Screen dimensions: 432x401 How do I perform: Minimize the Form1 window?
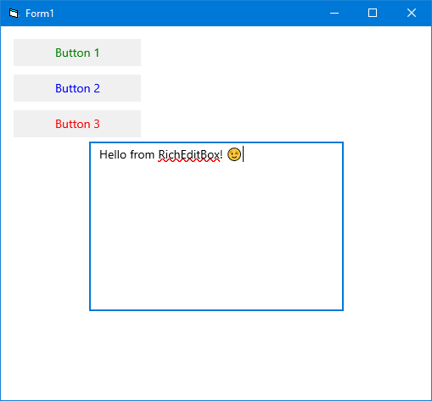[334, 13]
